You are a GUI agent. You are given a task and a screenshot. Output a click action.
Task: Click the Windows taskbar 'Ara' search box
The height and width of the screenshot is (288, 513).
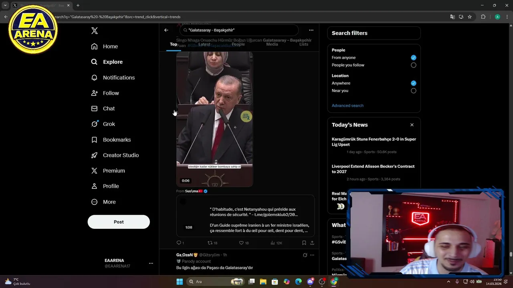pyautogui.click(x=216, y=282)
